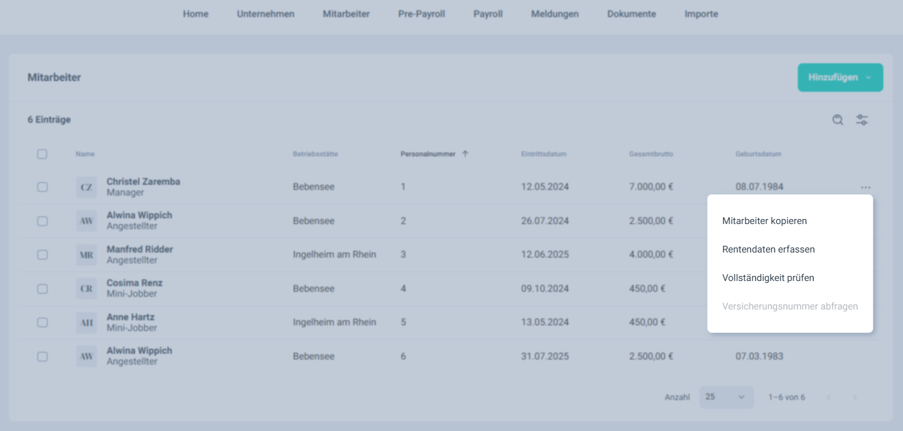The height and width of the screenshot is (431, 903).
Task: Click the search magnifier icon
Action: click(838, 120)
